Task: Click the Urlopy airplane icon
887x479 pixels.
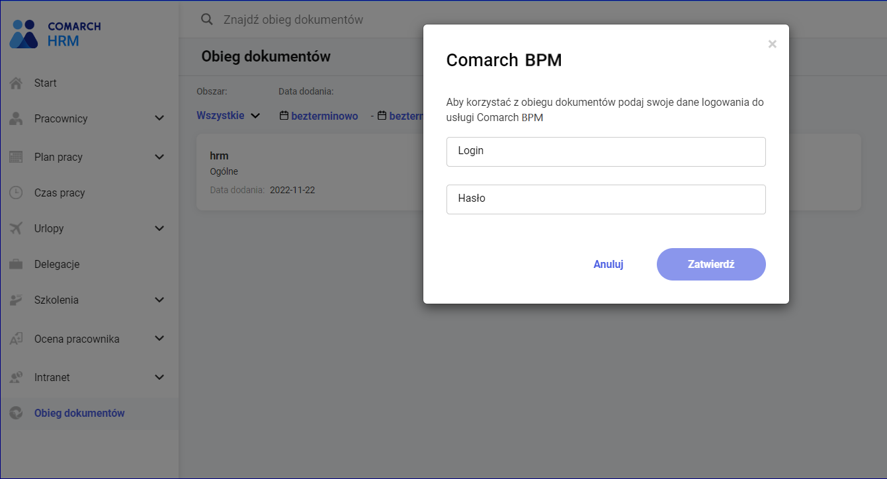Action: click(x=16, y=229)
